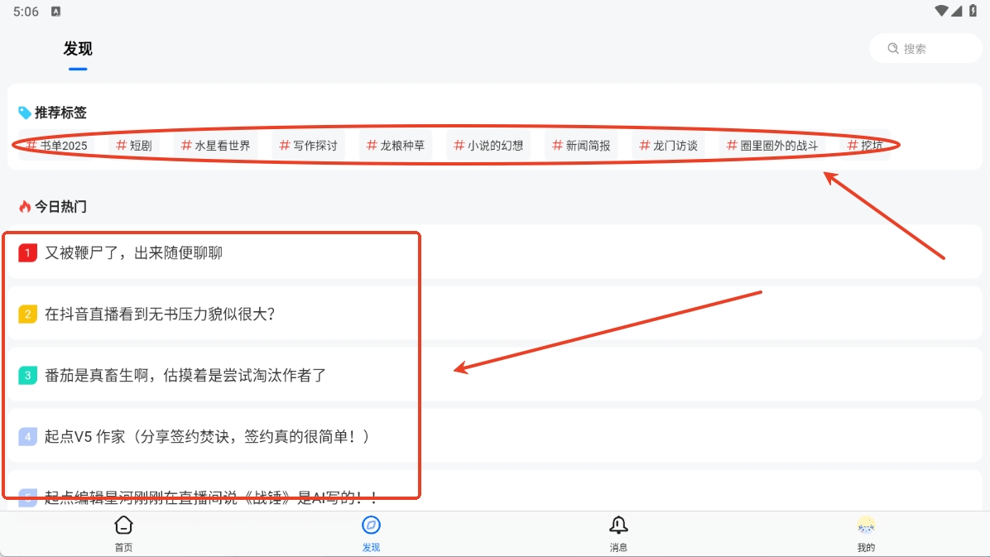Tap the rank 3 green badge
Image resolution: width=990 pixels, height=557 pixels.
pyautogui.click(x=27, y=376)
